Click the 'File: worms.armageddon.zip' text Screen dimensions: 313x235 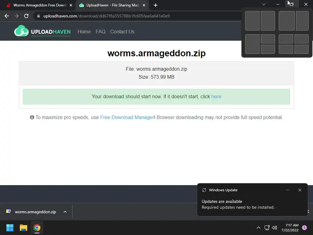156,69
